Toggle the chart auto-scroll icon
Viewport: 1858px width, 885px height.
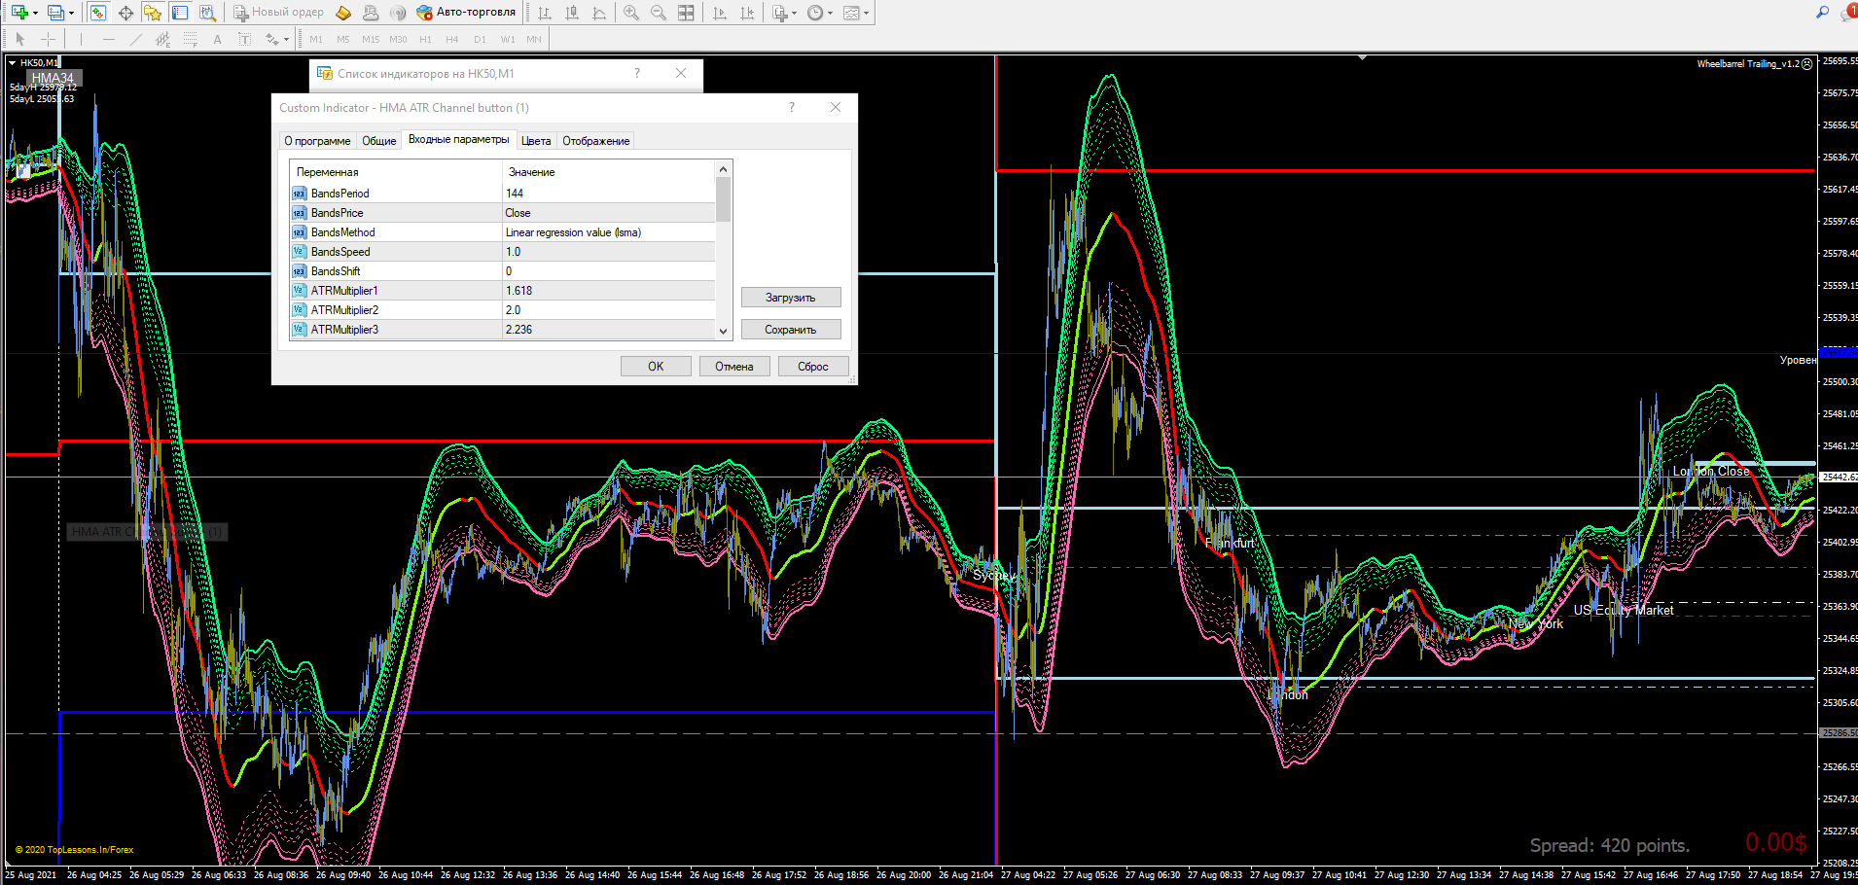coord(720,13)
